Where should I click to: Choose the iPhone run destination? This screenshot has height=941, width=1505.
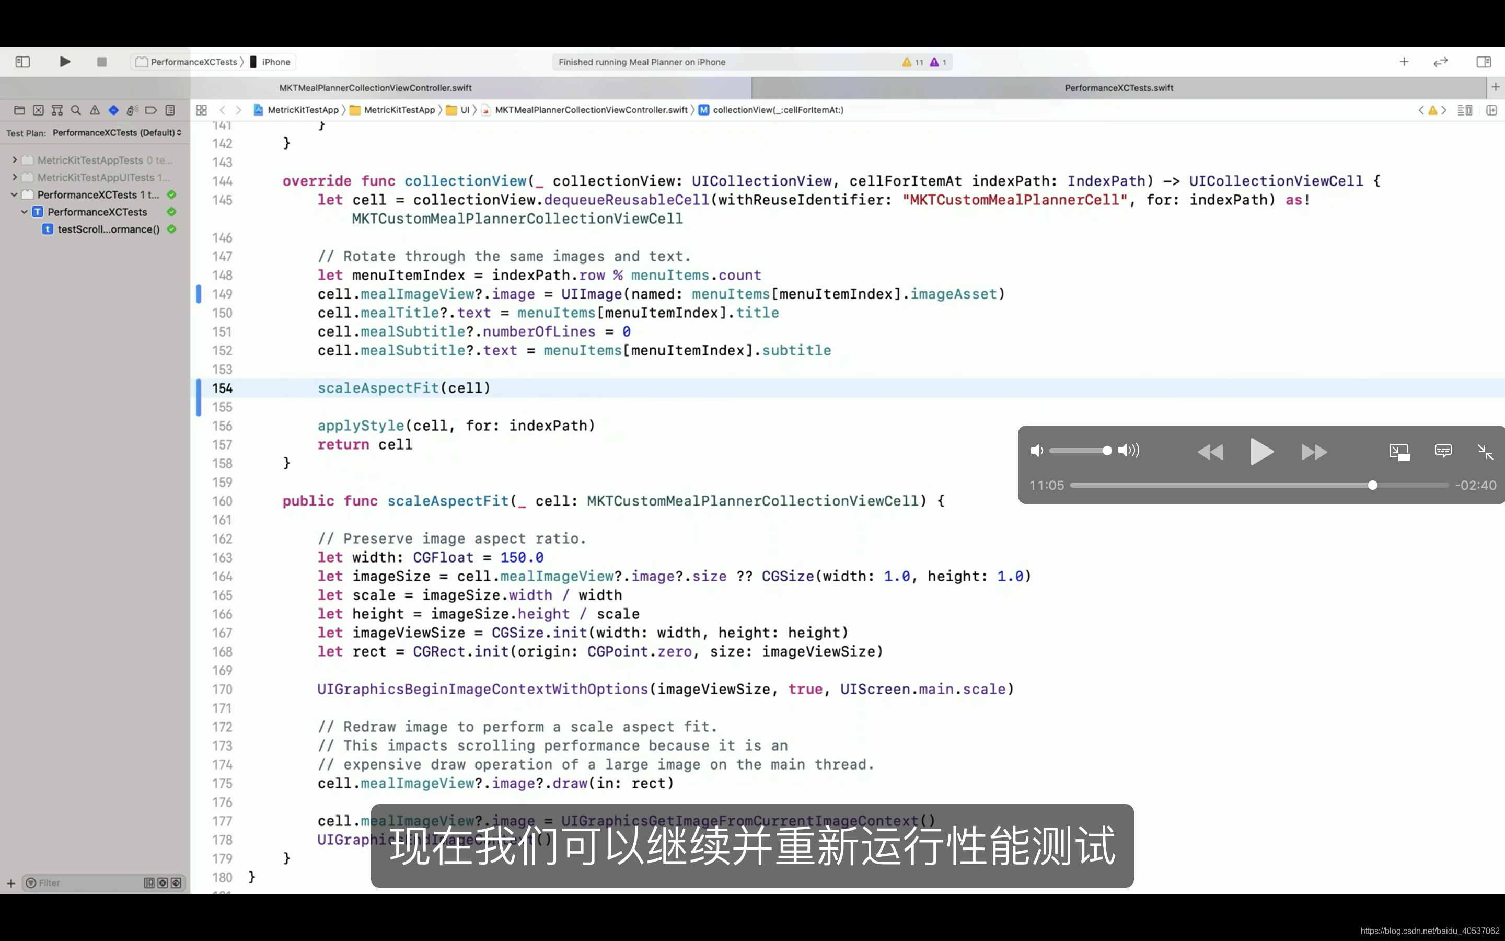pos(271,62)
